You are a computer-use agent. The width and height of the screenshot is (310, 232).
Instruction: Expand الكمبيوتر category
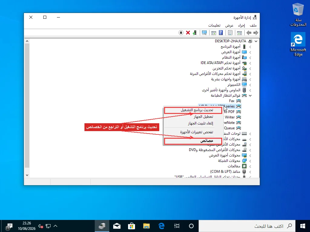250,85
